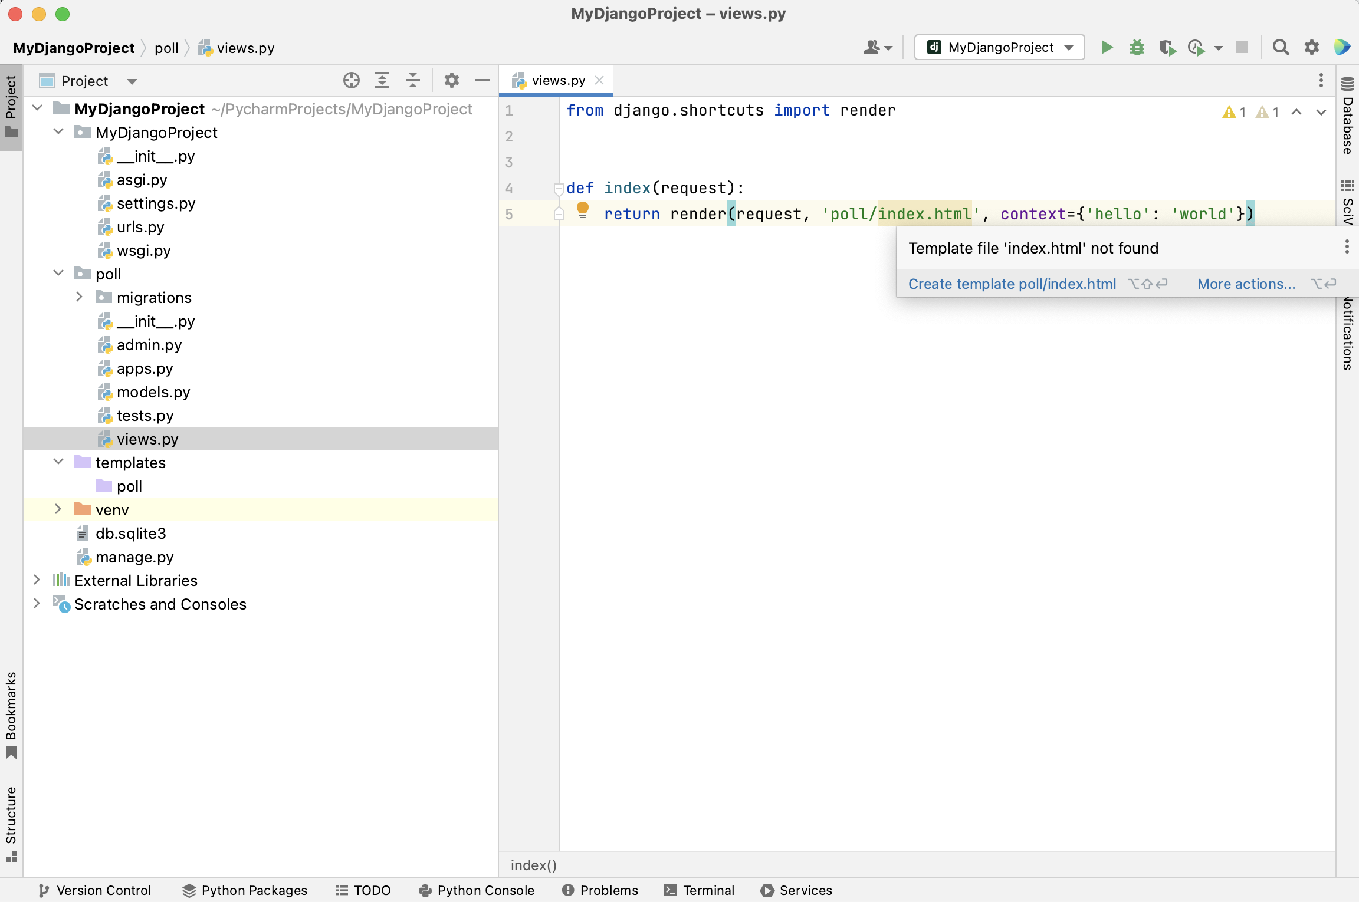Open the SciView tool window

click(1347, 202)
